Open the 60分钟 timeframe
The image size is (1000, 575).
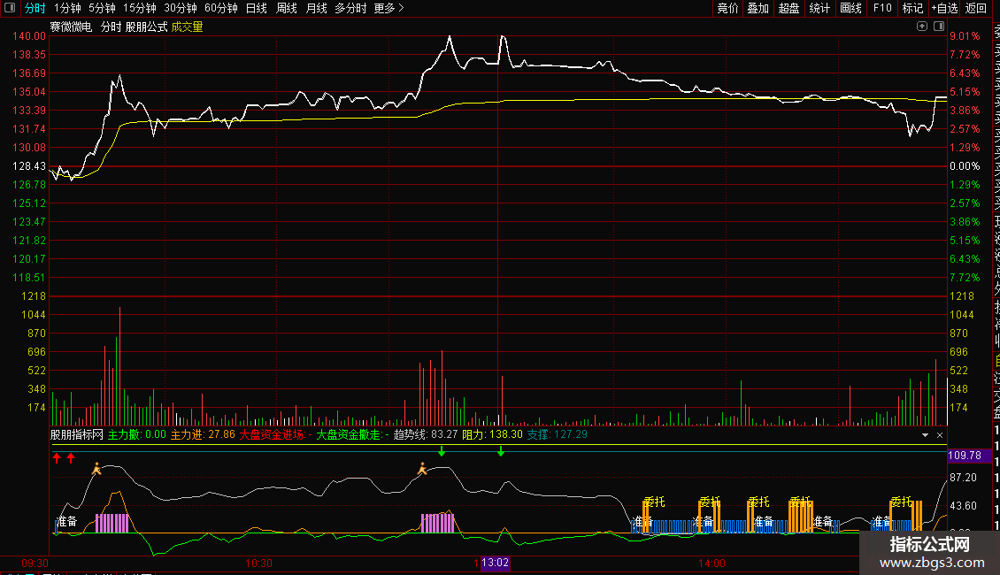[x=220, y=8]
